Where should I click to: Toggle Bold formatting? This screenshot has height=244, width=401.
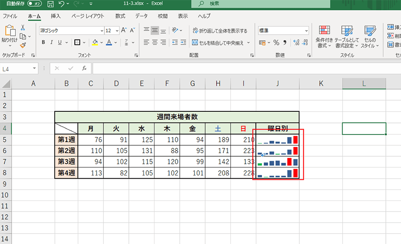[x=43, y=43]
